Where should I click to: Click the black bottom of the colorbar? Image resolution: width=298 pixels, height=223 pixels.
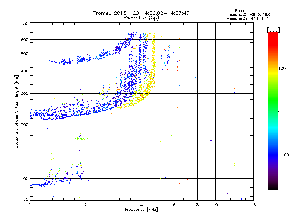[x=272, y=188]
